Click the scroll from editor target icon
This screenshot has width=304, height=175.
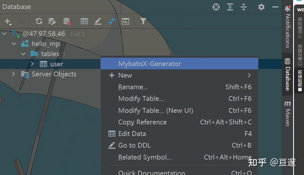[x=216, y=7]
